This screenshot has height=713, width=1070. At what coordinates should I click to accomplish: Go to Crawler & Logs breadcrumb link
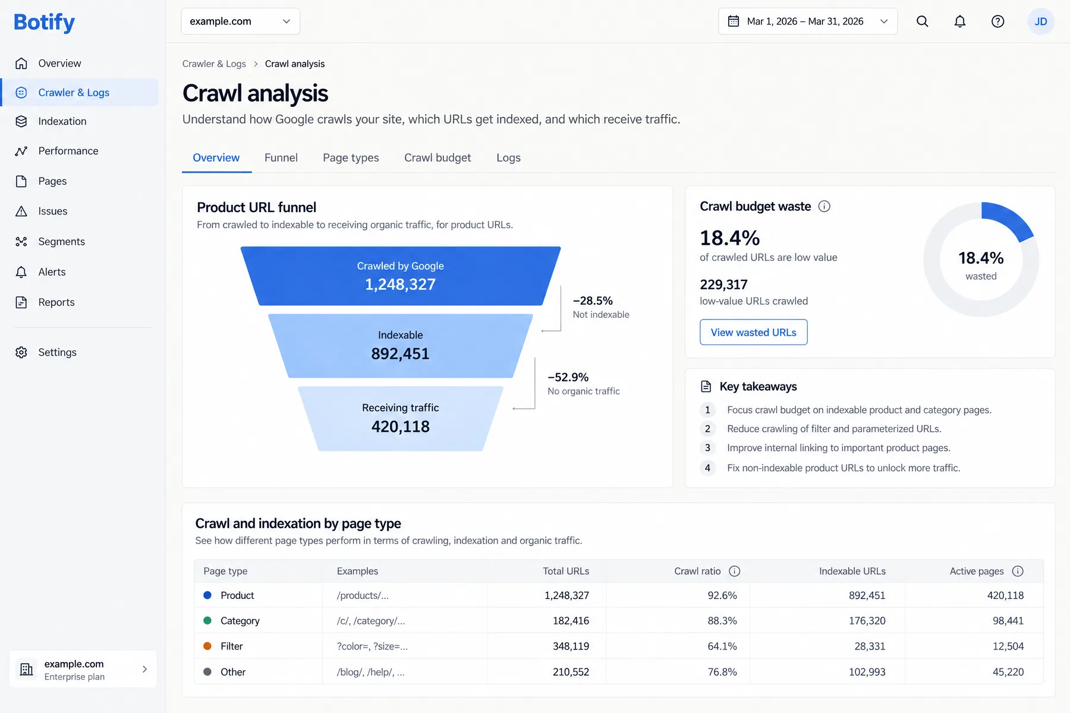pos(214,64)
